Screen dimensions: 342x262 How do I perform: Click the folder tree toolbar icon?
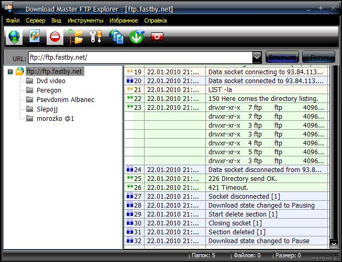(75, 37)
